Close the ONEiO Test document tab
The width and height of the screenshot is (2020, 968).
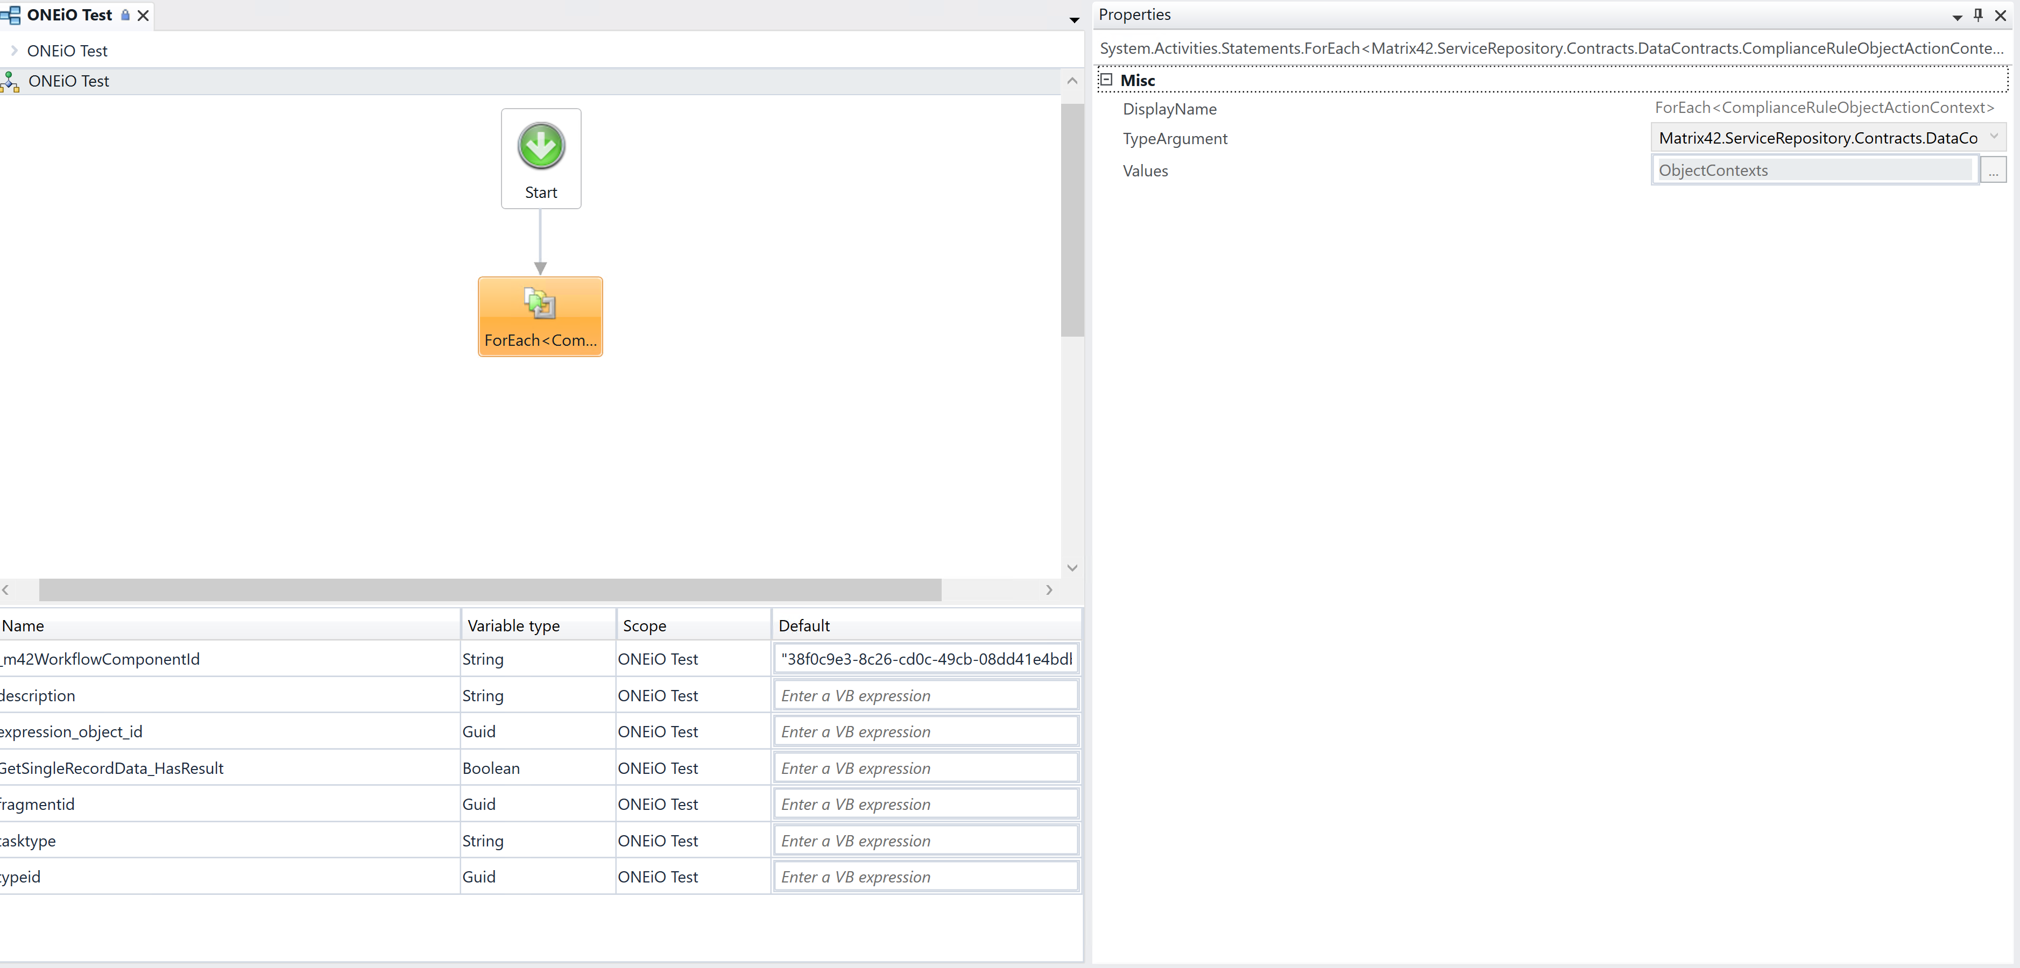click(143, 15)
